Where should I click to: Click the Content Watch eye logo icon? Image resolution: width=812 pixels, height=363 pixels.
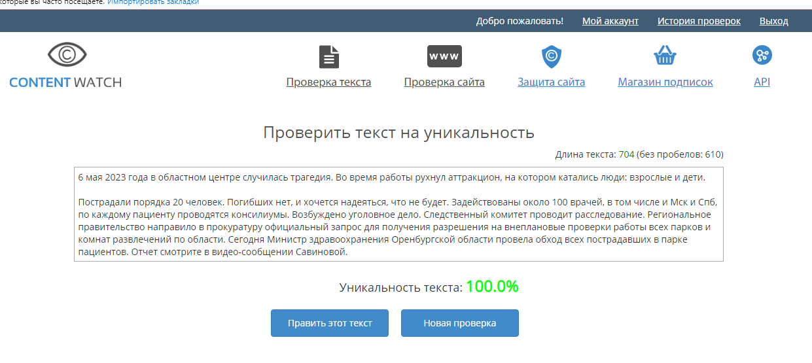[67, 55]
